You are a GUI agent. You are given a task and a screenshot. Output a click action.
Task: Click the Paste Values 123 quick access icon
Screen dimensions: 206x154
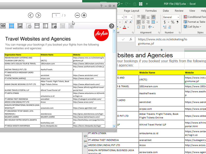135,4
